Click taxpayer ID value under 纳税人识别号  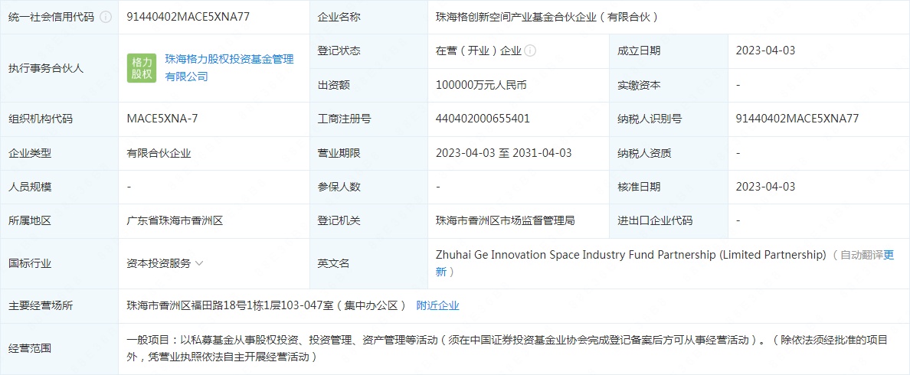[x=797, y=119]
